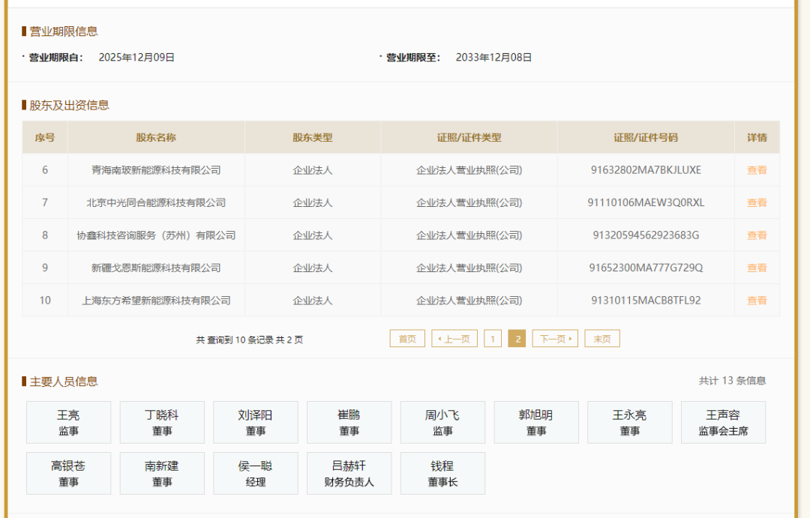
Task: Open personnel card 崔鹏 董事
Action: coord(349,422)
